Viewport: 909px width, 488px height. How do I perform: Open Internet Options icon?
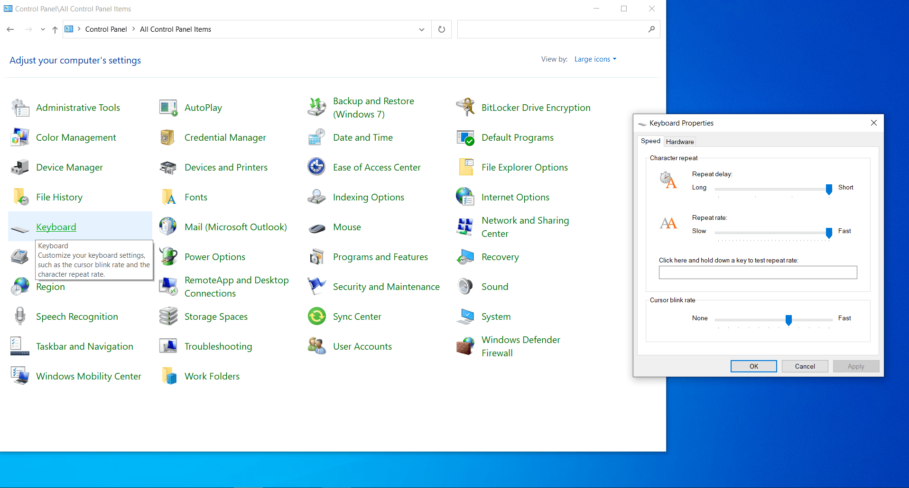tap(465, 198)
